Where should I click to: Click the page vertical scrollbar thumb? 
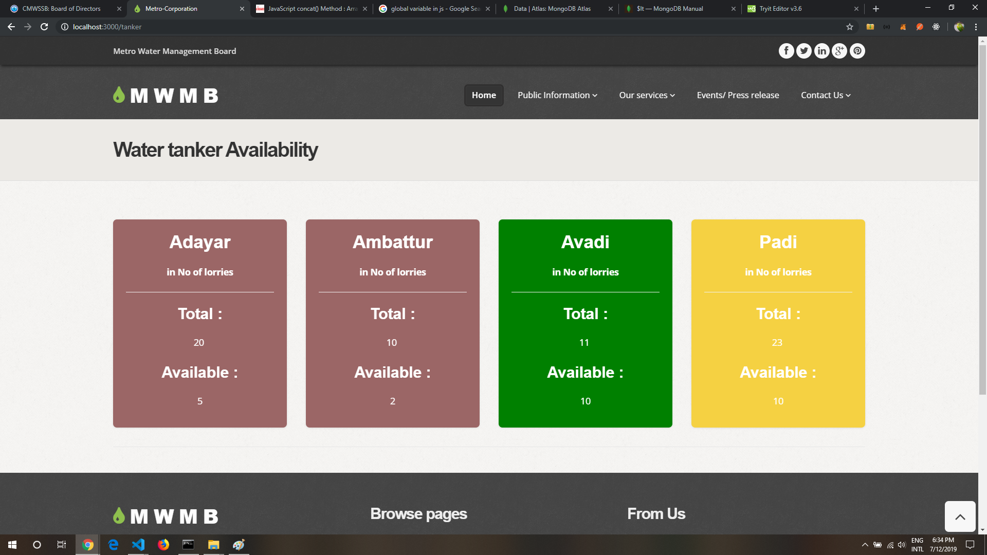coord(982,220)
